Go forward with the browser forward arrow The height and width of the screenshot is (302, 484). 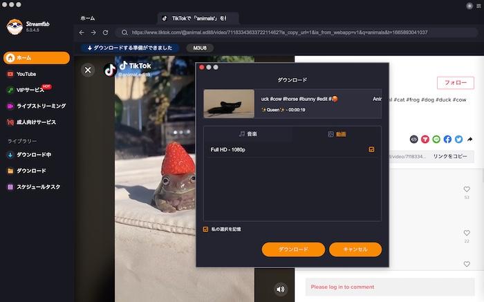93,32
